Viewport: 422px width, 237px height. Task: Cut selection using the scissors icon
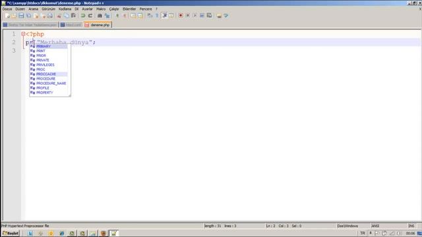coord(59,16)
